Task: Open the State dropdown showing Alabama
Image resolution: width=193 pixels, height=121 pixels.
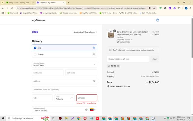Action: [65, 98]
